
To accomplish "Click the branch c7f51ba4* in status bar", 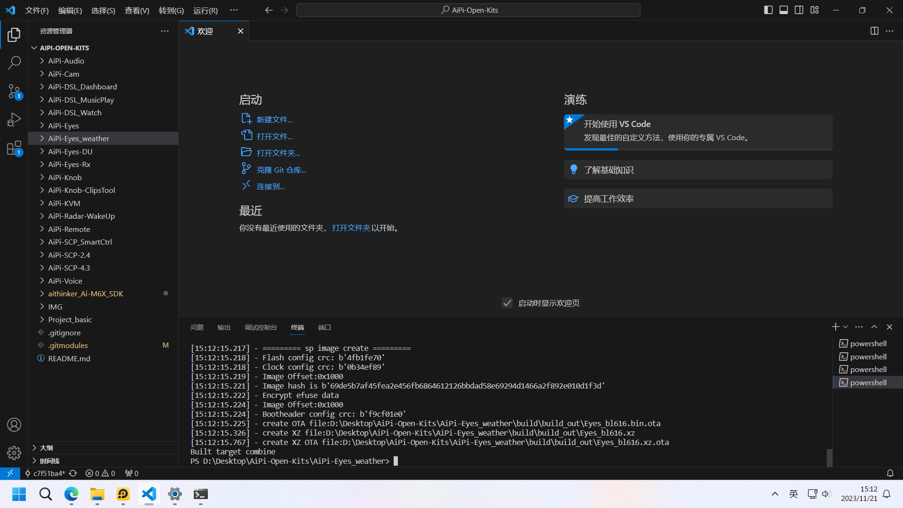I will click(x=45, y=473).
